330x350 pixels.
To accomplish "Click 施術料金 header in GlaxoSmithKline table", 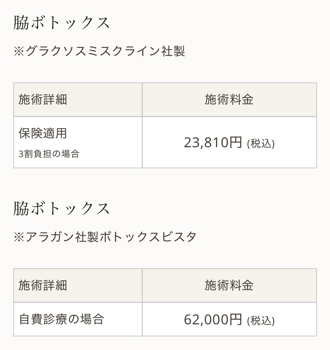I will tap(229, 100).
